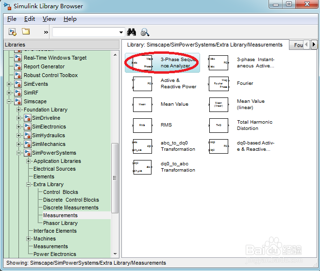Viewport: 320px width, 271px height.
Task: Select the Total Harmonic Distortion block icon
Action: point(219,125)
